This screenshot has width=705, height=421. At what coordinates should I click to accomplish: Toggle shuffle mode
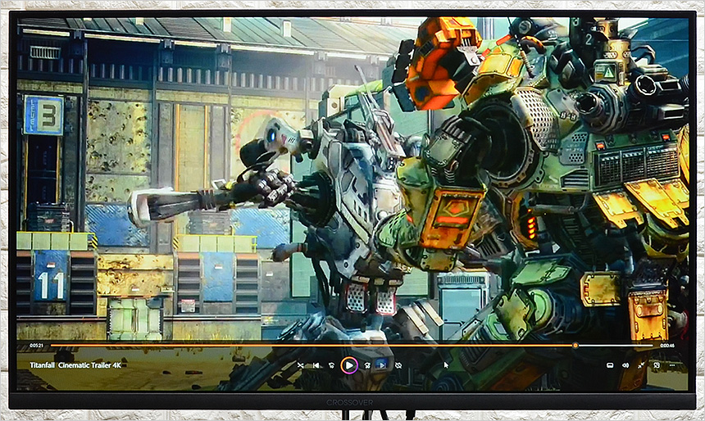point(300,365)
